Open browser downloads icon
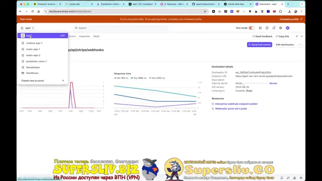The width and height of the screenshot is (322, 181). point(289,12)
